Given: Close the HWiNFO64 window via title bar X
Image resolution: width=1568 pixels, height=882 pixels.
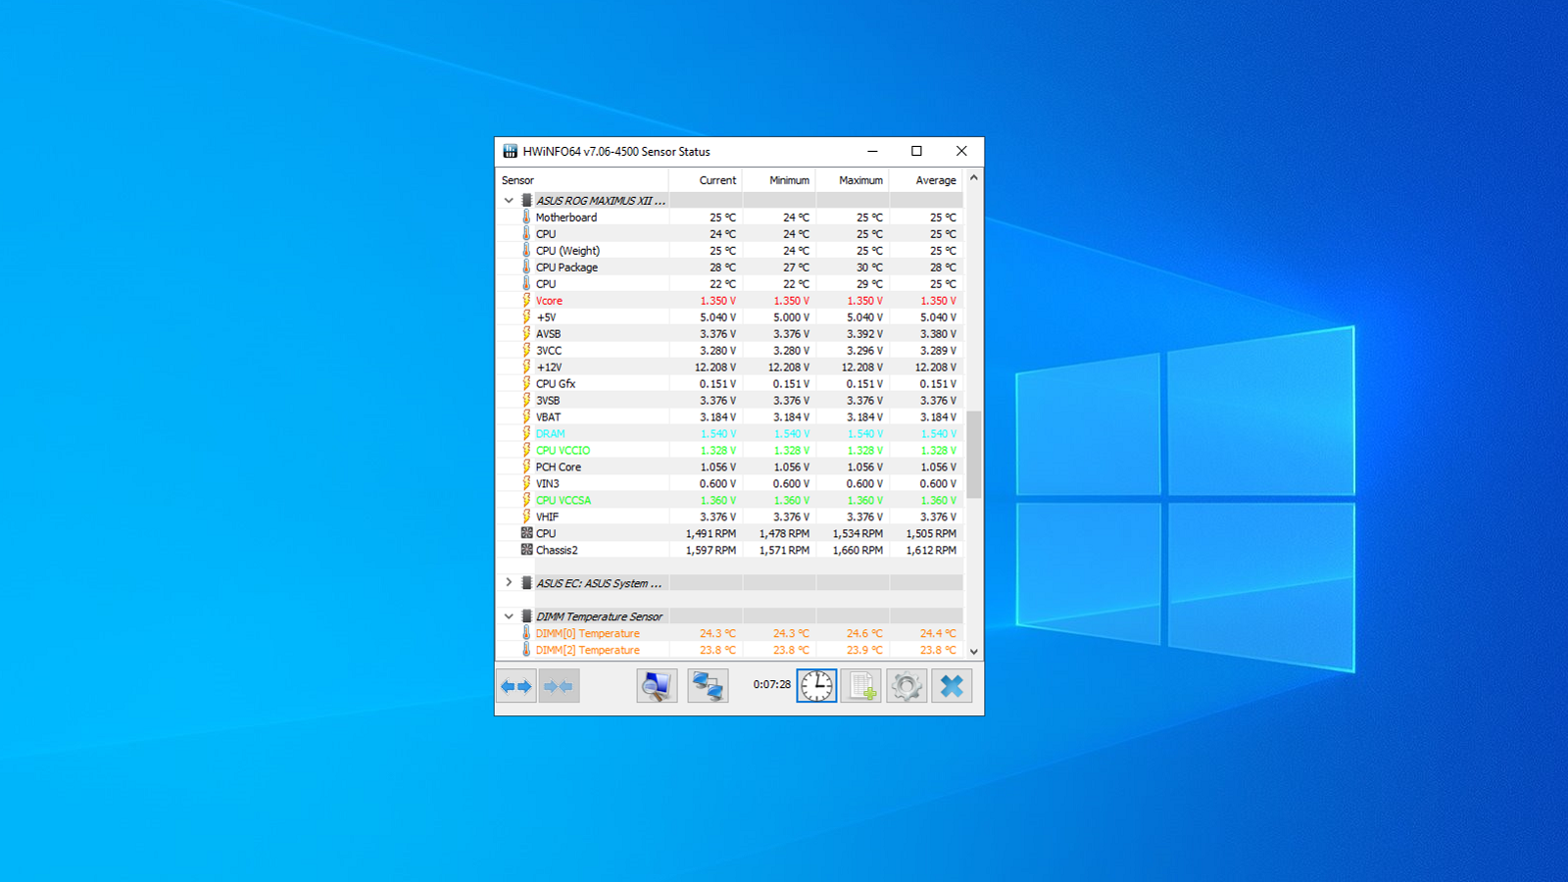Looking at the screenshot, I should (x=961, y=151).
